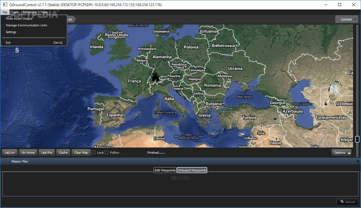
Task: Choose Exit from the File menu
Action: (x=34, y=42)
